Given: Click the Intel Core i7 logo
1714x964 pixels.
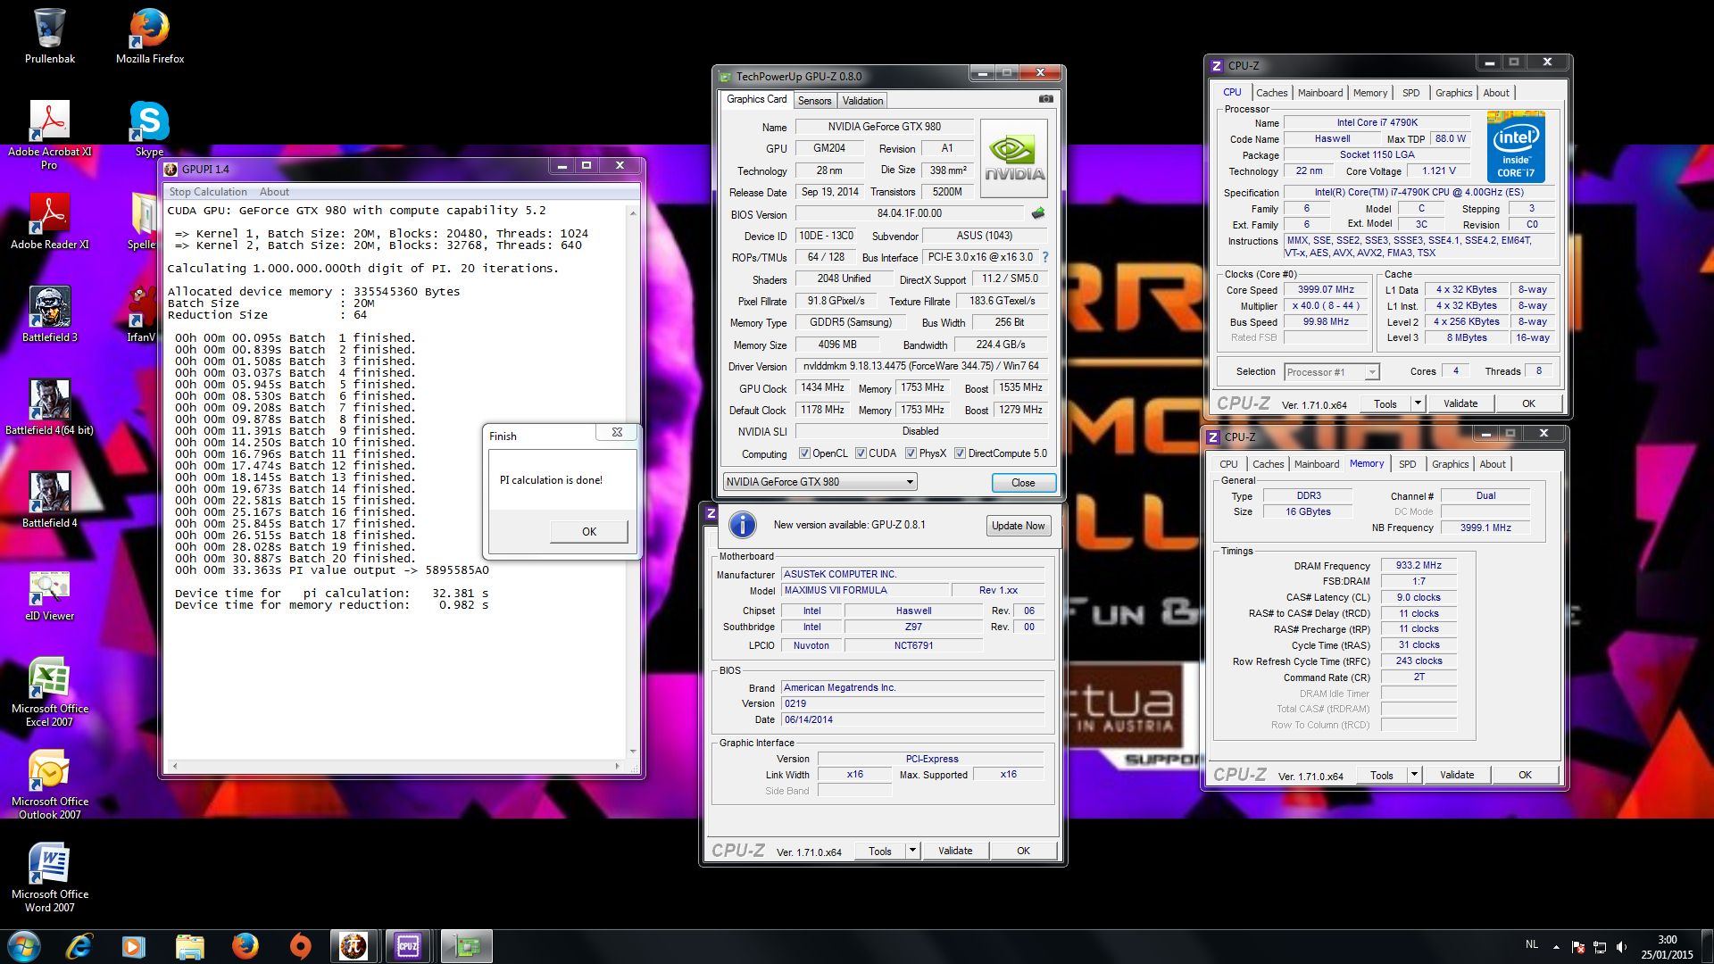Looking at the screenshot, I should (1516, 146).
